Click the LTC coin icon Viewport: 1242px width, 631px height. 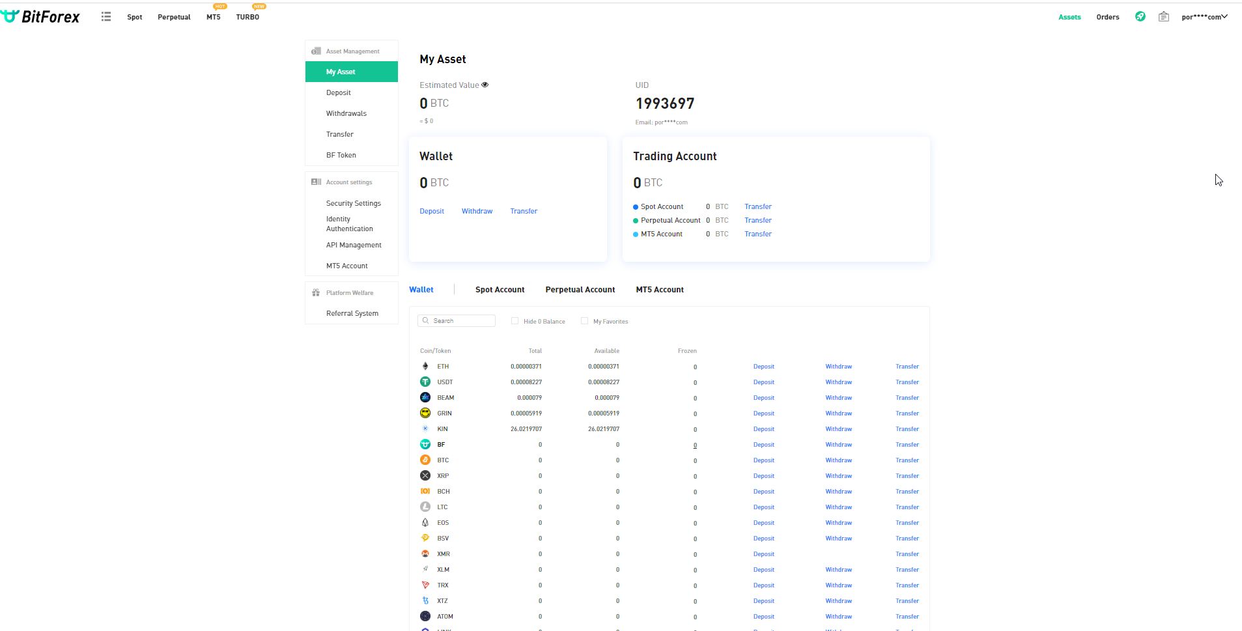click(425, 507)
